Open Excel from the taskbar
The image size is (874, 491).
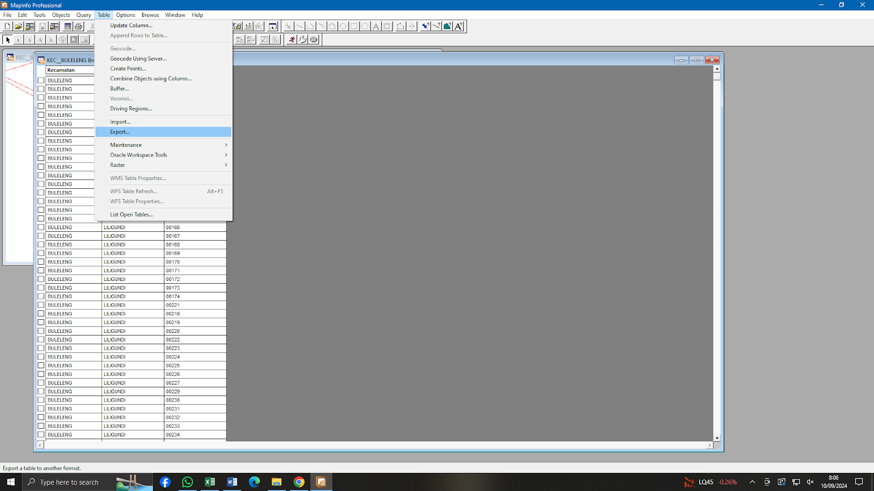coord(210,482)
